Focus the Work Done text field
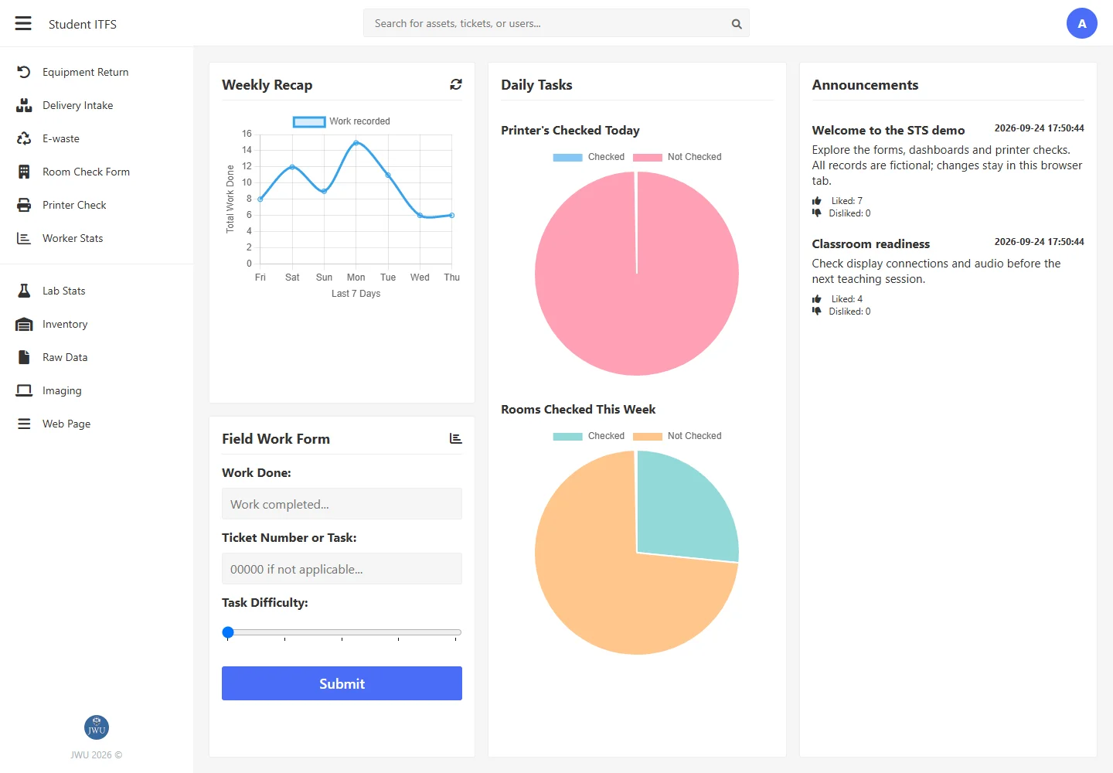The width and height of the screenshot is (1113, 773). click(342, 503)
